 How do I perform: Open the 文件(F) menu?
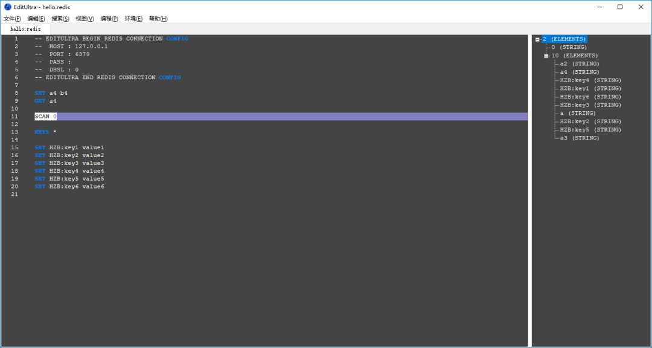12,19
